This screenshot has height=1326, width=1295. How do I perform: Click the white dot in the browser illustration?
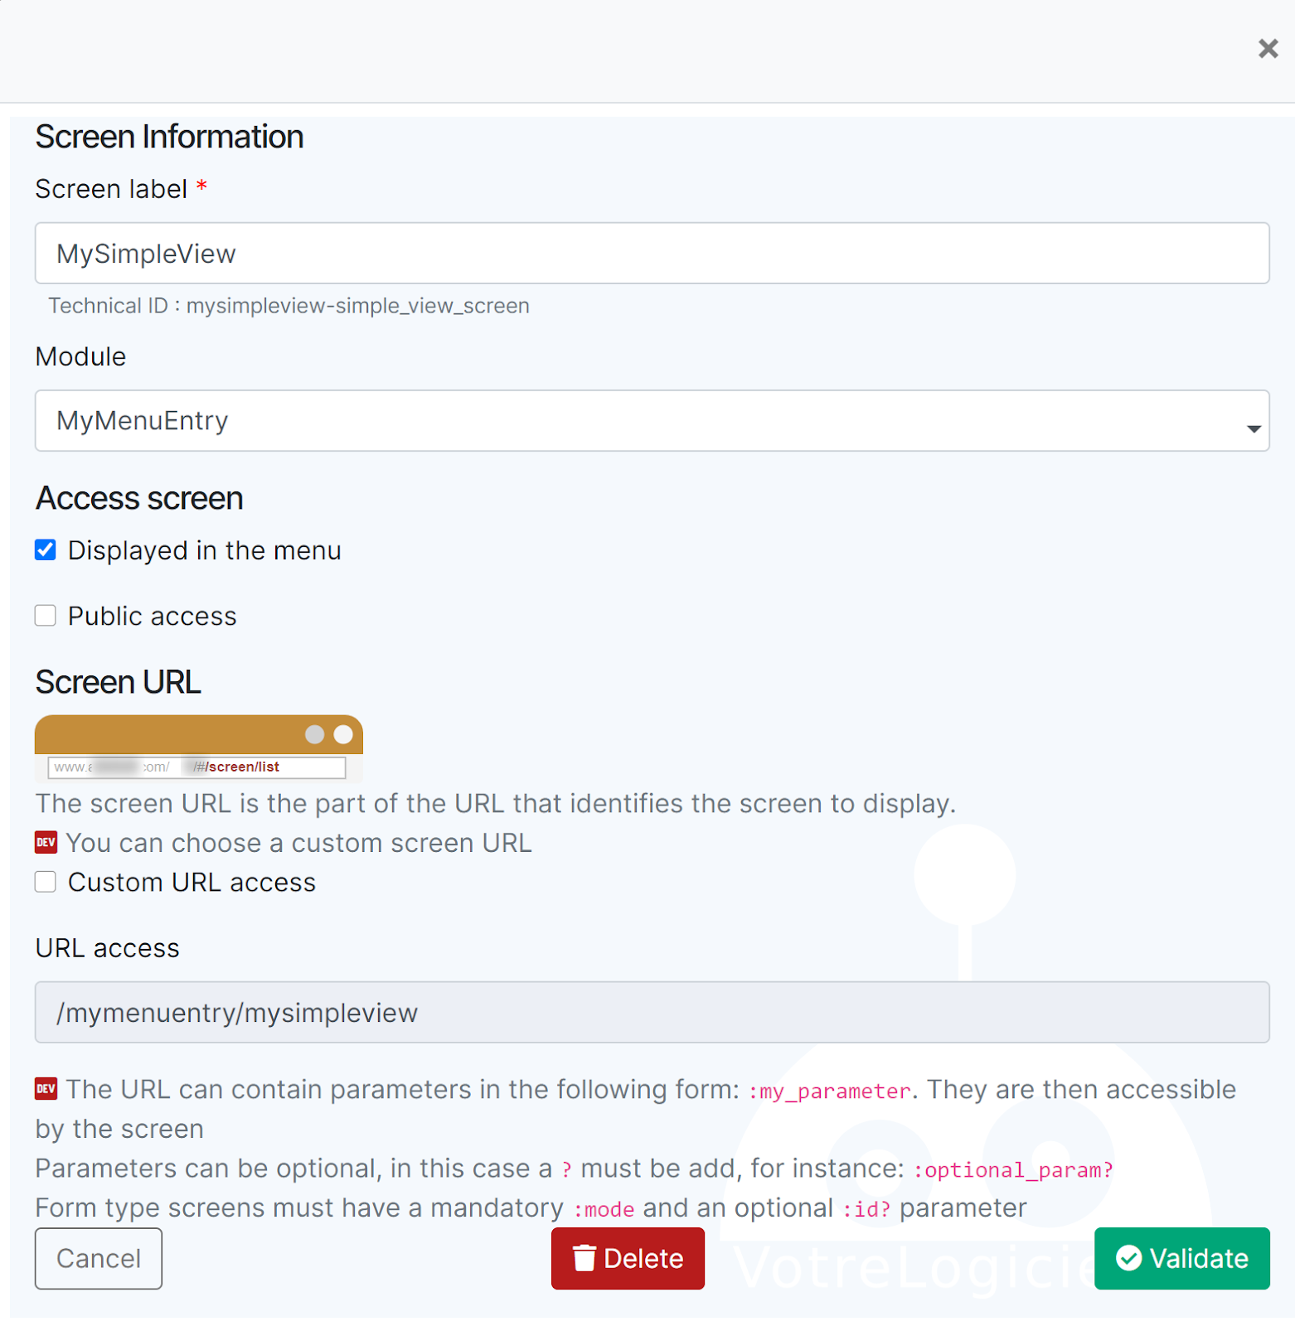343,734
